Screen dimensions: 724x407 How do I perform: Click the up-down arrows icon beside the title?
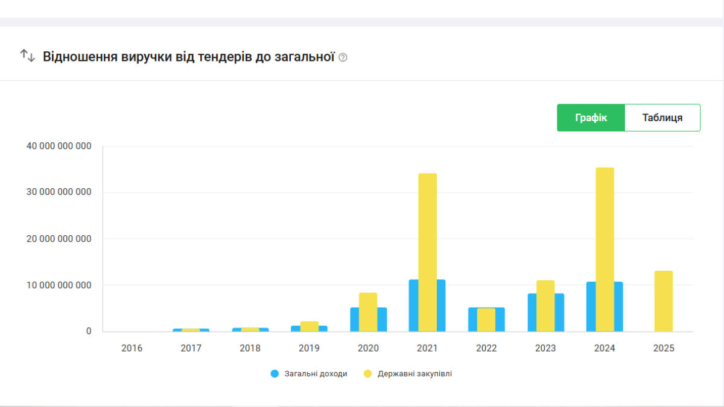pos(28,56)
